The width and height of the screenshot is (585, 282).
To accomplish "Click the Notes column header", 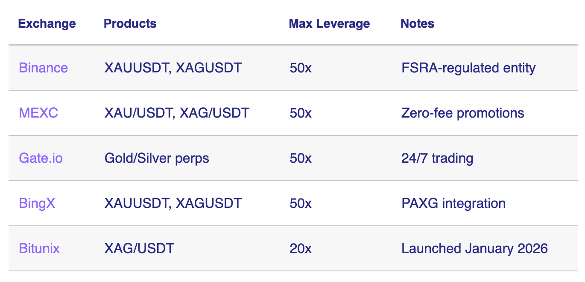I will [417, 23].
